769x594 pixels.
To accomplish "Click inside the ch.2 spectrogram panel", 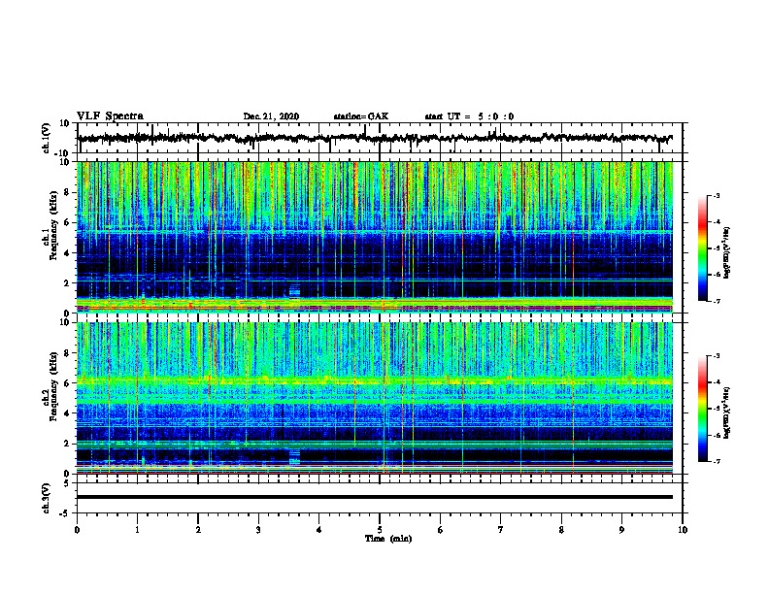I will (375, 398).
